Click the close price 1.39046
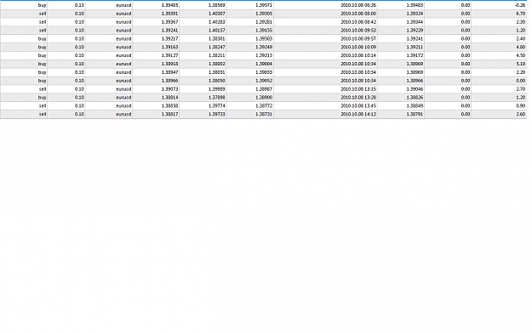The height and width of the screenshot is (333, 532). 415,89
